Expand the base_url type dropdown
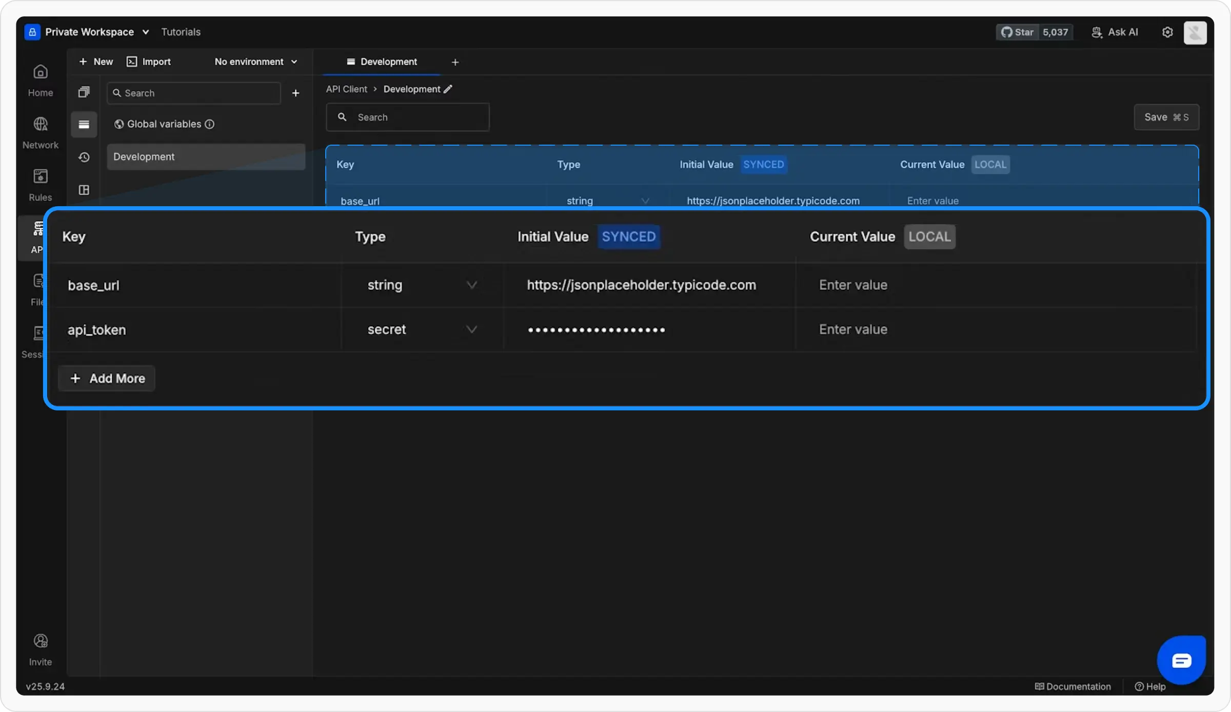 pyautogui.click(x=471, y=285)
